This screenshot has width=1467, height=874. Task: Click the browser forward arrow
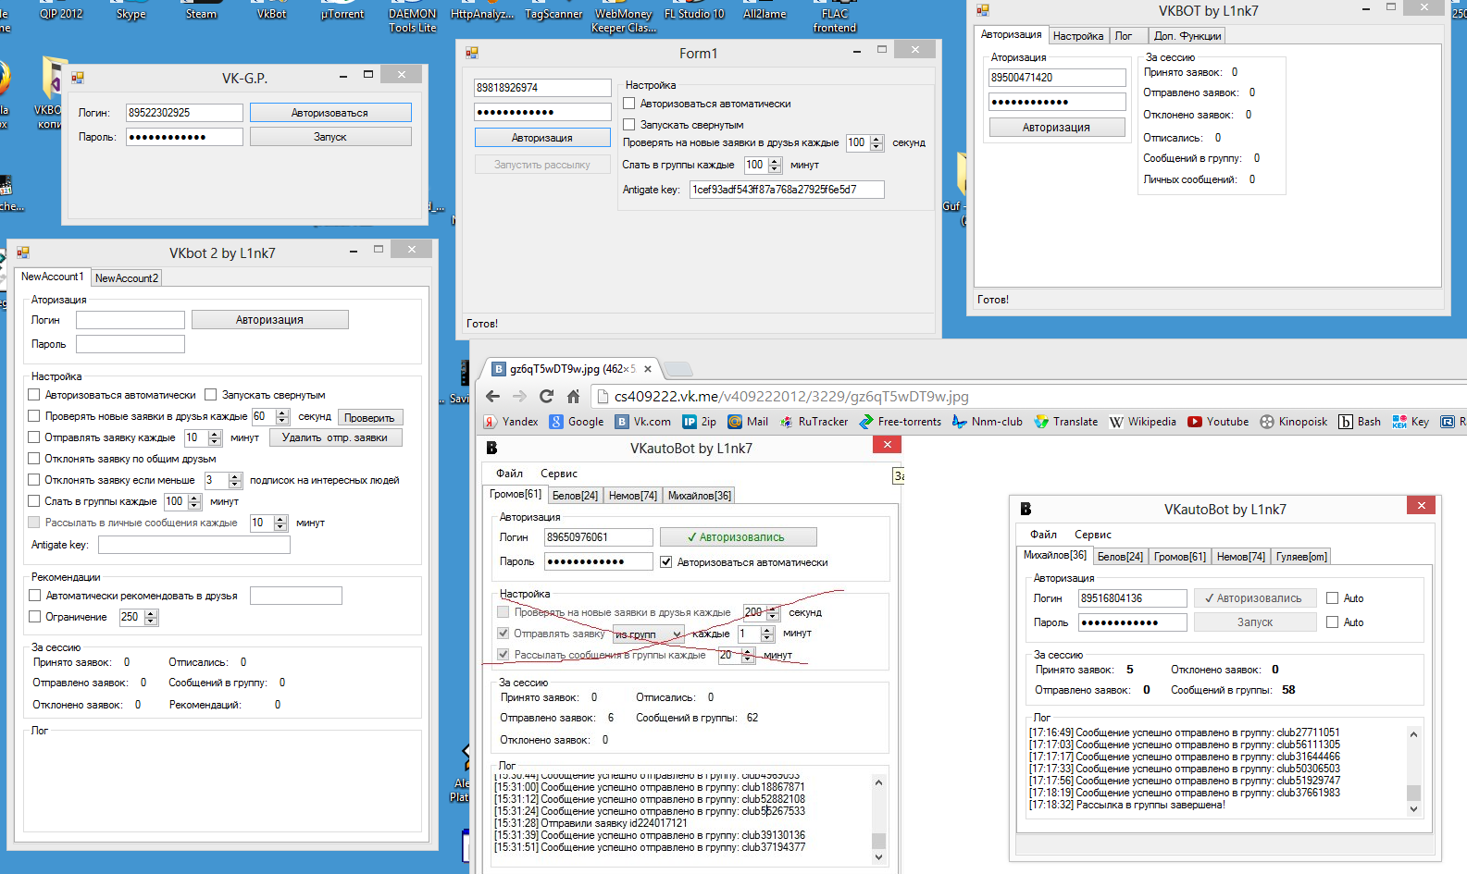pyautogui.click(x=519, y=397)
